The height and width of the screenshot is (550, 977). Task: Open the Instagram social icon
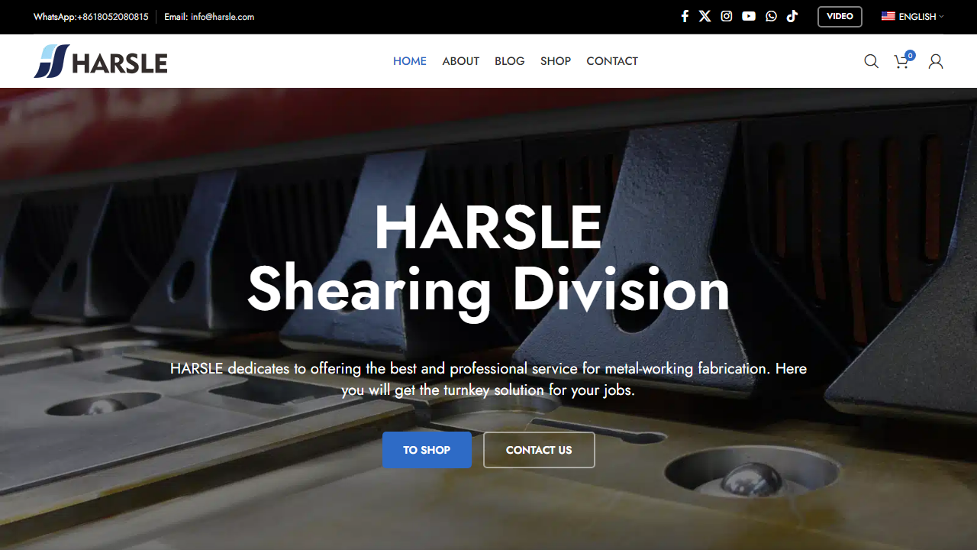[727, 16]
